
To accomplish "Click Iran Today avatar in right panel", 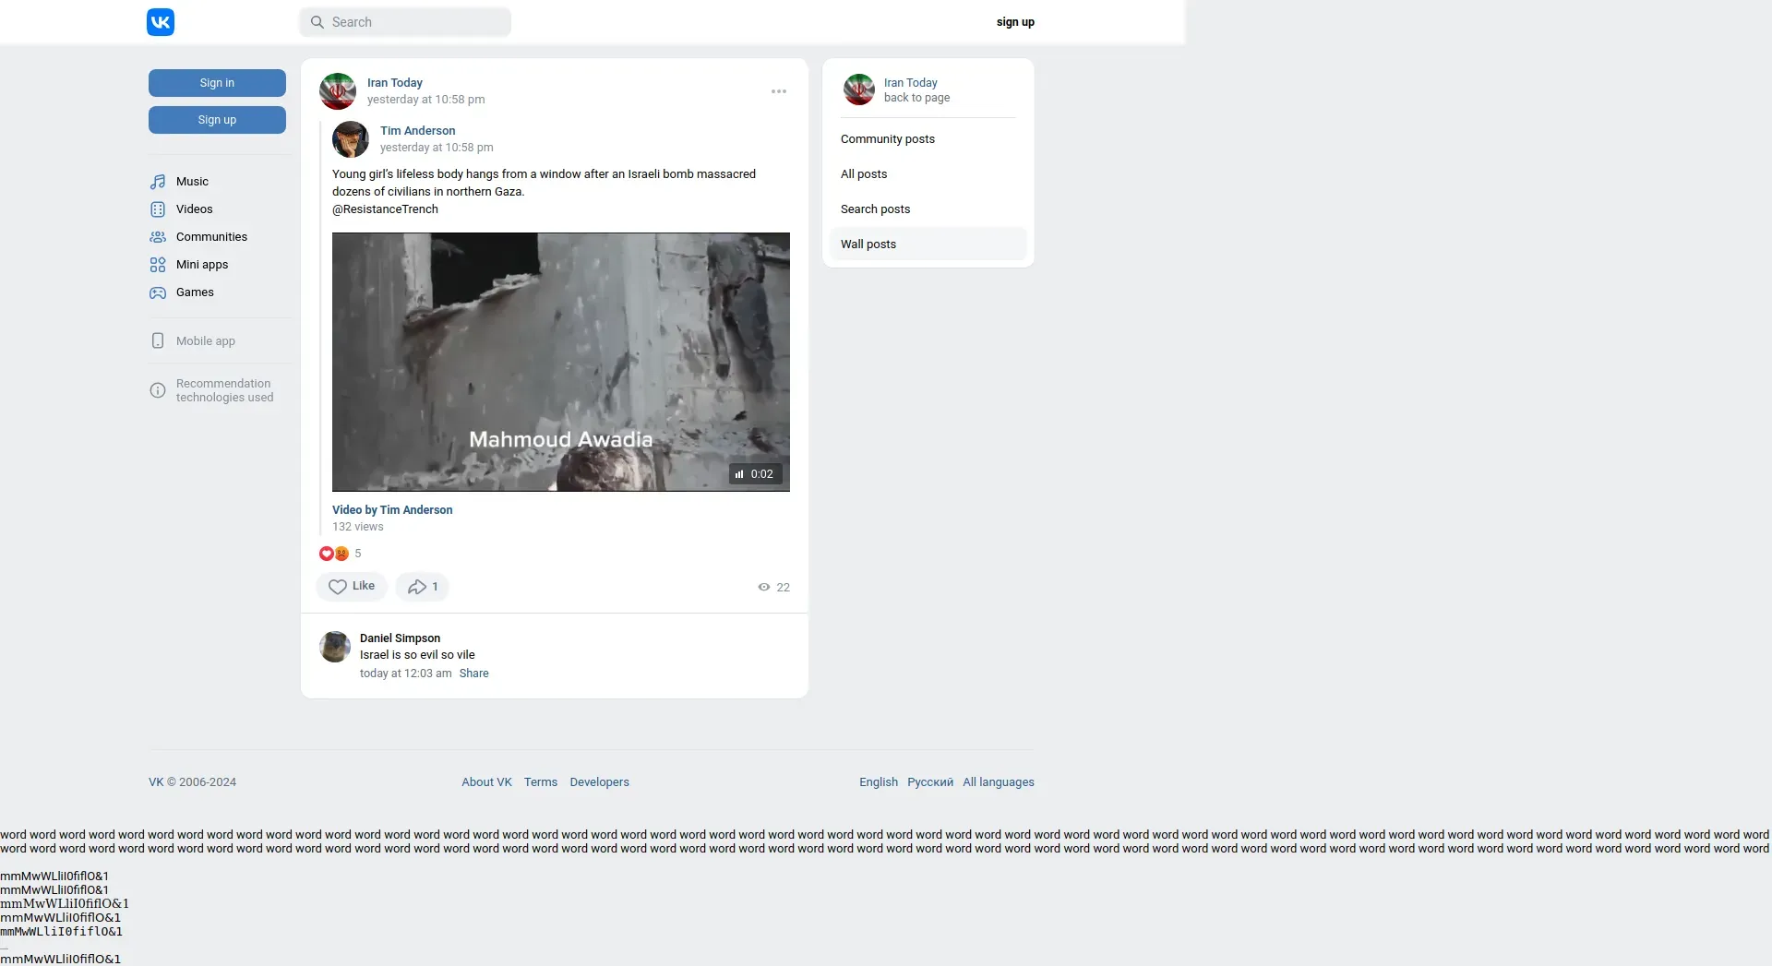I will coord(859,89).
